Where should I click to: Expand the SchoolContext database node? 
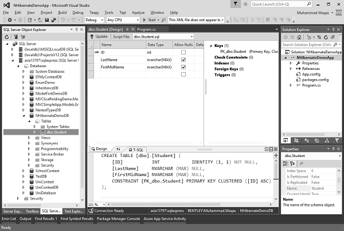point(24,171)
